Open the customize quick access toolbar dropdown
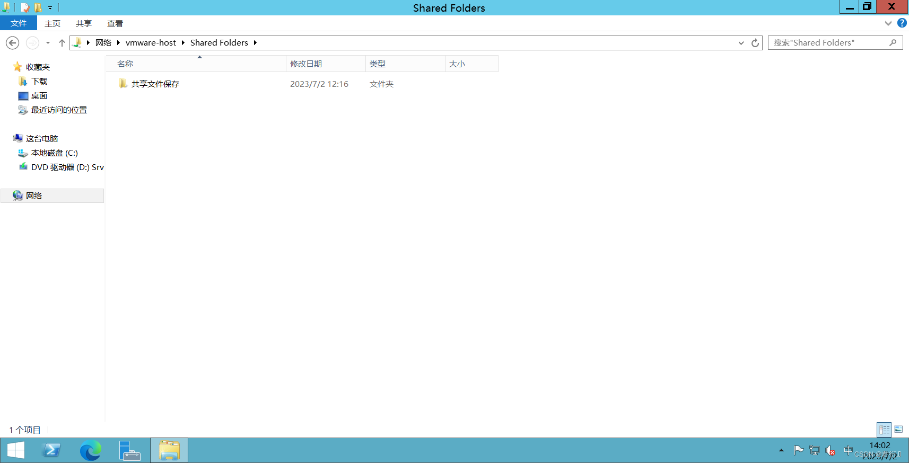 [x=50, y=8]
